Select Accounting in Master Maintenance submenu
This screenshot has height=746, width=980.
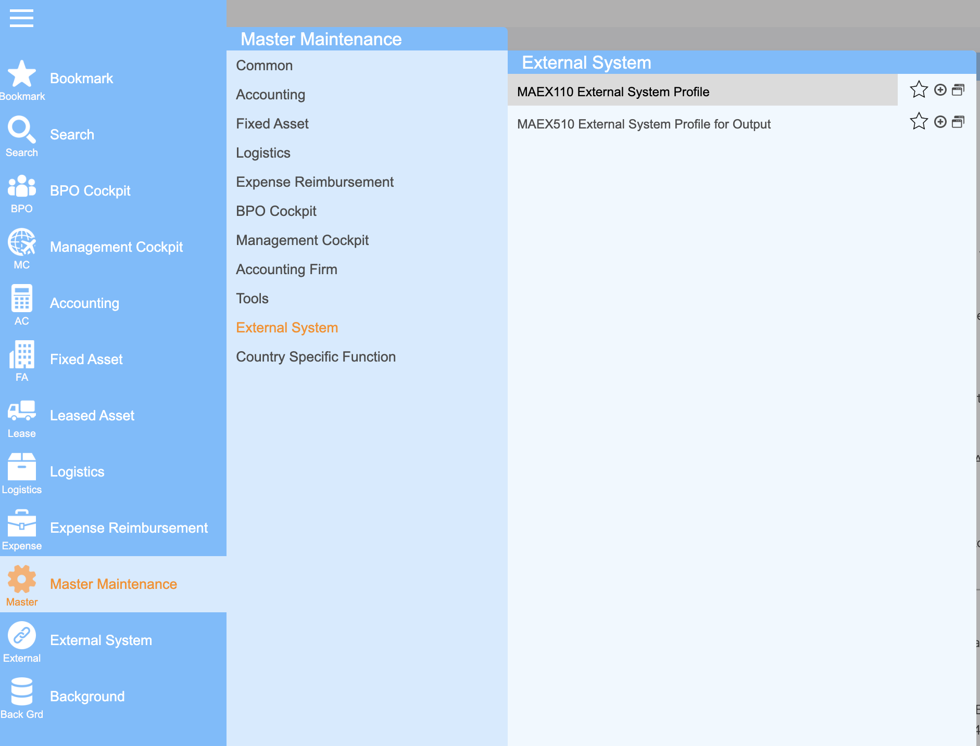pyautogui.click(x=271, y=95)
